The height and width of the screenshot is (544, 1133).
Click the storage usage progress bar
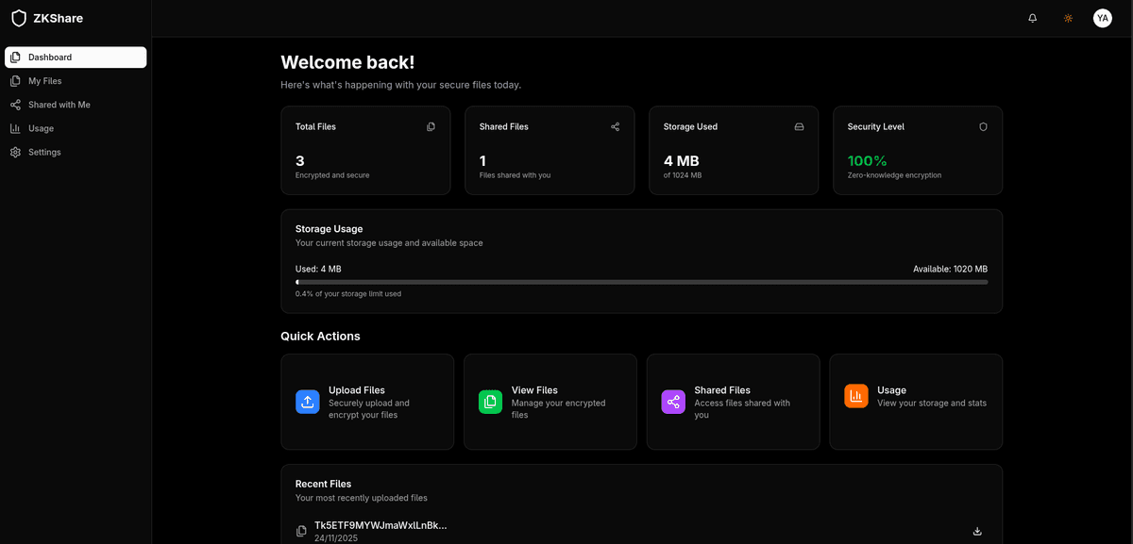click(x=641, y=282)
